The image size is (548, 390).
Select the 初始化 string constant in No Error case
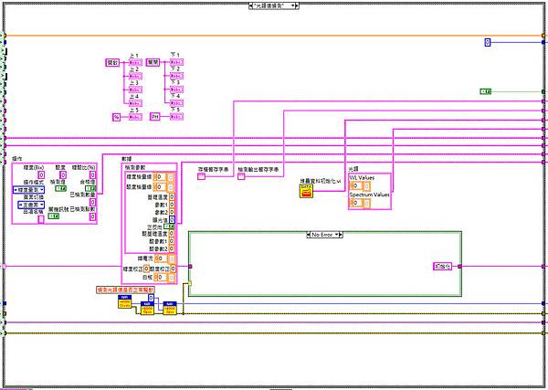click(442, 267)
